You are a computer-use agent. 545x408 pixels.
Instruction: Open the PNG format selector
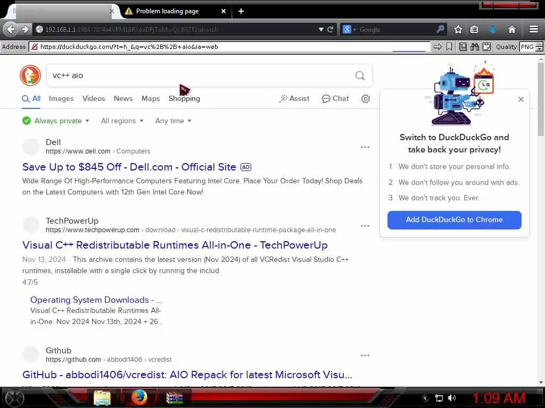(531, 47)
